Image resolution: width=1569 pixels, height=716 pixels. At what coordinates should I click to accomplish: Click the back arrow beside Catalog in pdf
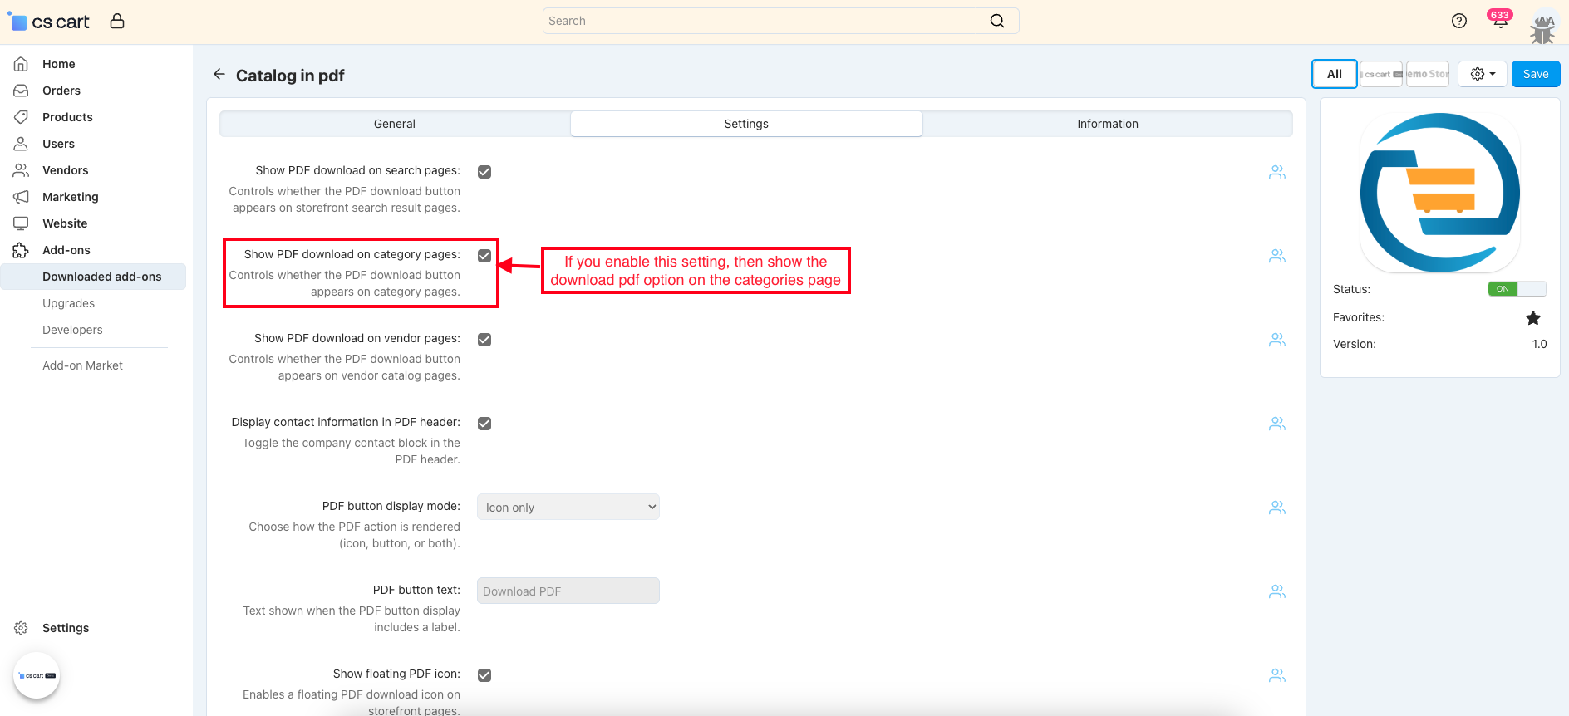(x=219, y=75)
